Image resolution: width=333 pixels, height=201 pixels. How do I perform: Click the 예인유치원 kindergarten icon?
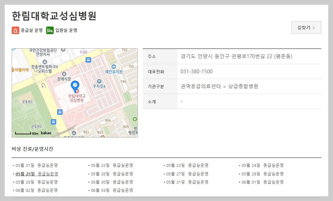click(114, 67)
